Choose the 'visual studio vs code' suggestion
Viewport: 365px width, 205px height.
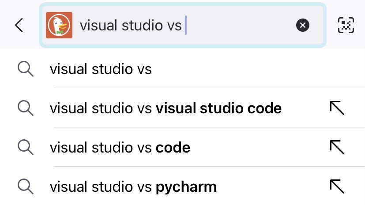(120, 147)
